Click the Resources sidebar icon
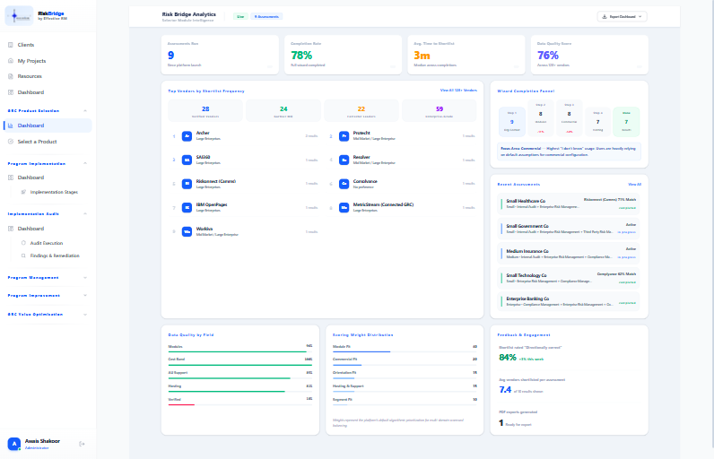The height and width of the screenshot is (459, 714). coord(11,76)
